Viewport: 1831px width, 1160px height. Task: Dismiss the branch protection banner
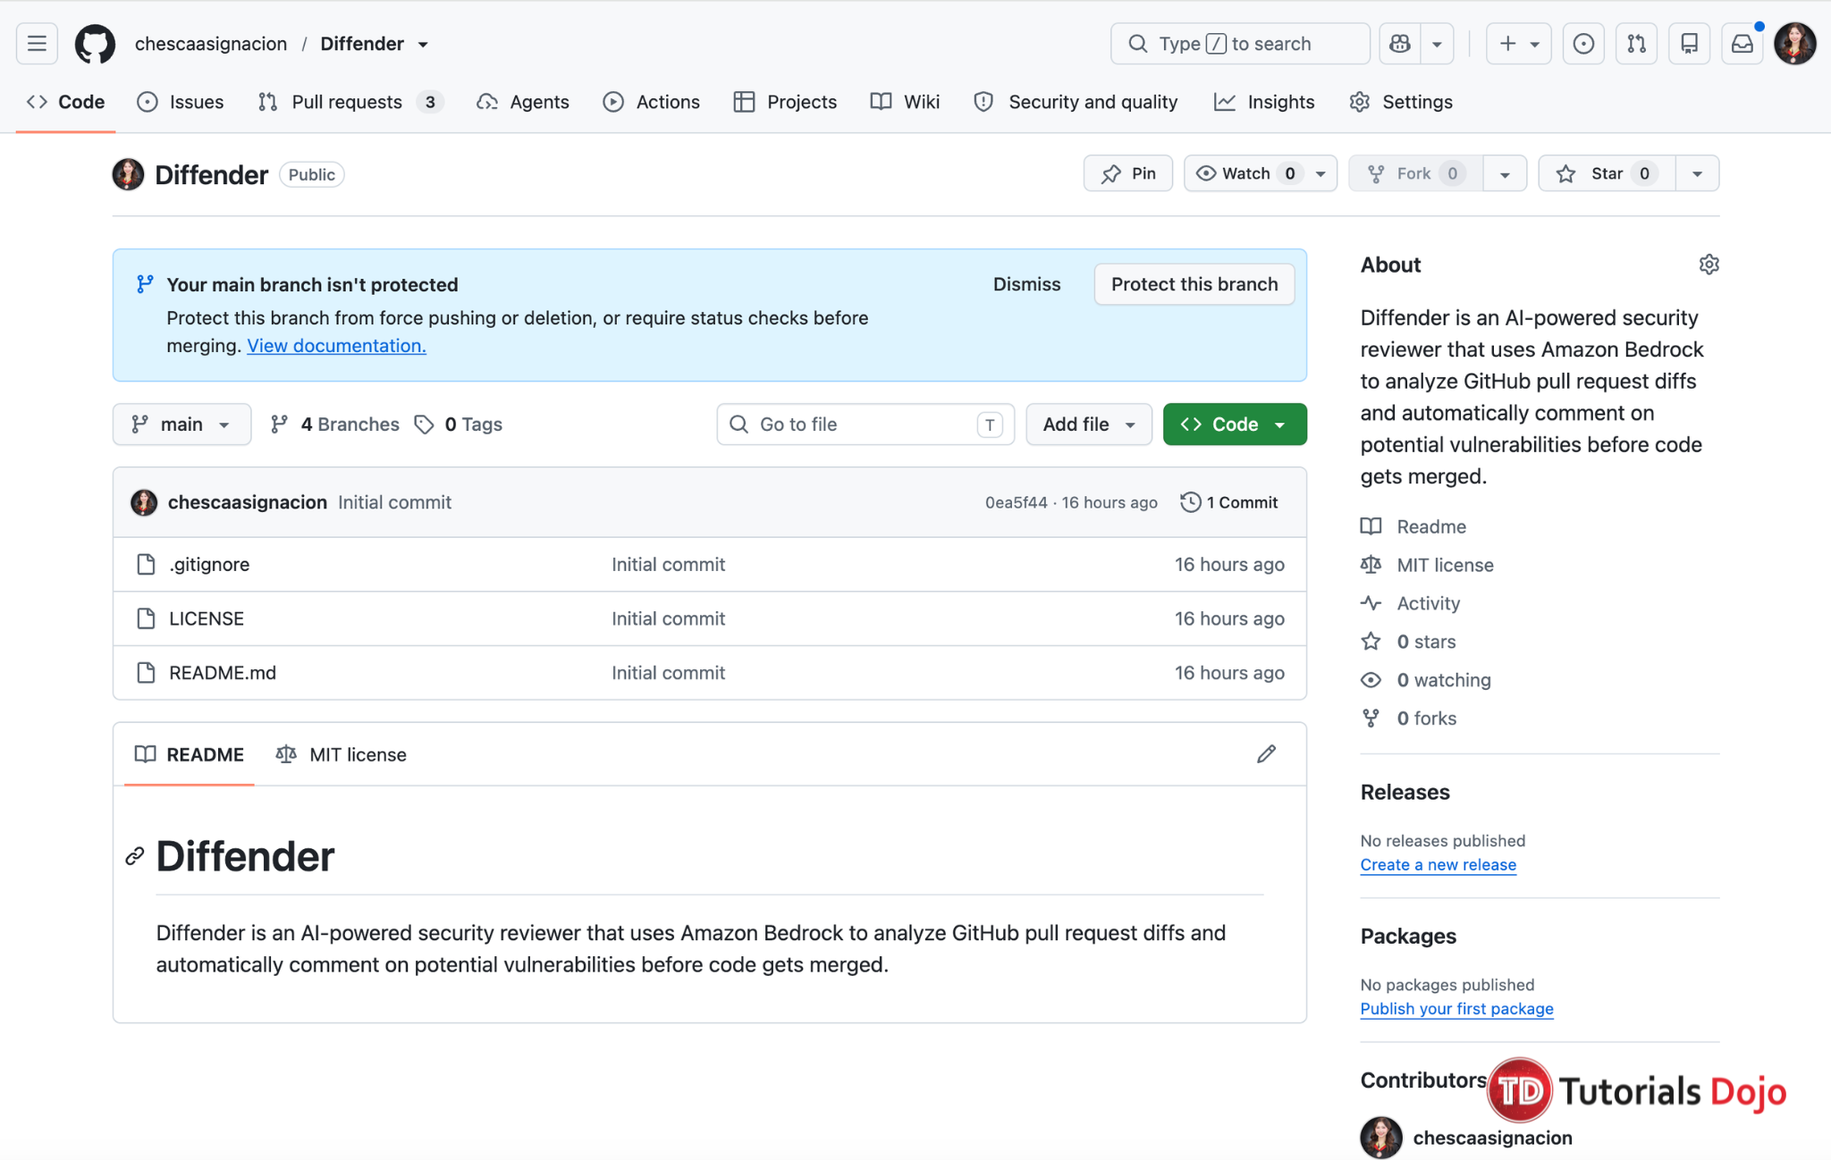pyautogui.click(x=1026, y=284)
